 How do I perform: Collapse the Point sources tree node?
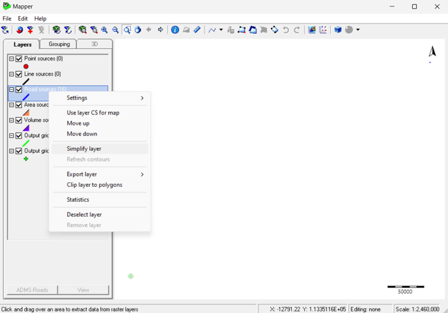click(11, 59)
